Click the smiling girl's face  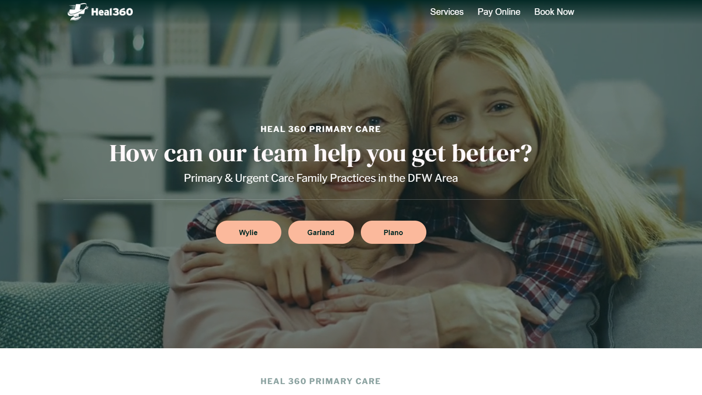(481, 118)
